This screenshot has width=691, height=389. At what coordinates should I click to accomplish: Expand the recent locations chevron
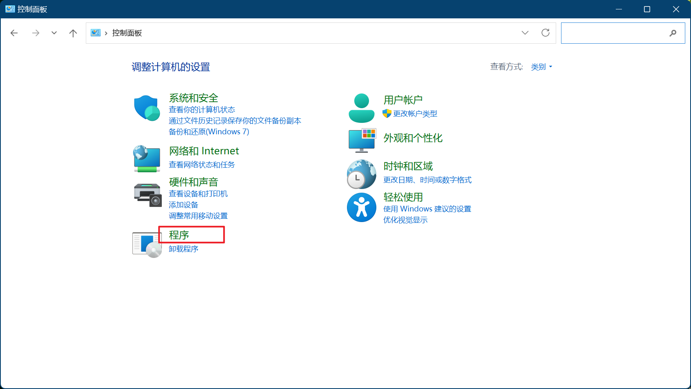click(x=54, y=33)
